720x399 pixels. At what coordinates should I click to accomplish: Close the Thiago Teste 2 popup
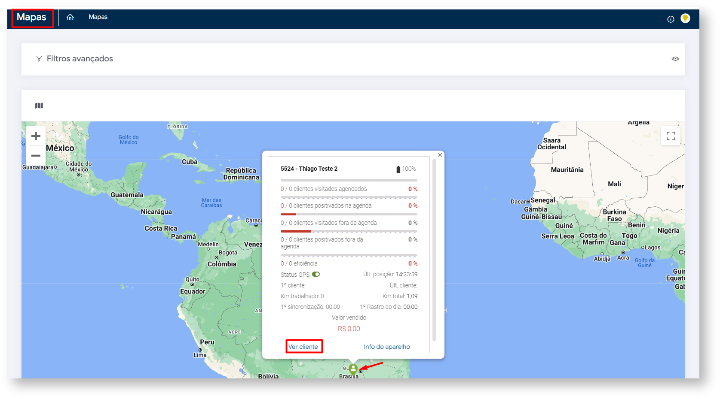tap(440, 155)
